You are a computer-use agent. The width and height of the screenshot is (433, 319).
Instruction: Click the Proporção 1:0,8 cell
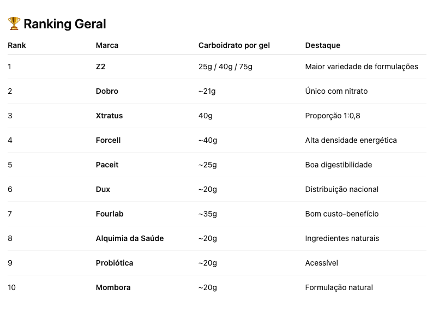pyautogui.click(x=333, y=116)
